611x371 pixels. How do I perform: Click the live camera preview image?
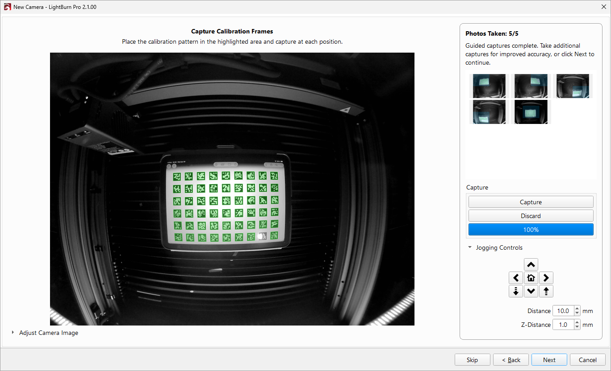click(232, 189)
